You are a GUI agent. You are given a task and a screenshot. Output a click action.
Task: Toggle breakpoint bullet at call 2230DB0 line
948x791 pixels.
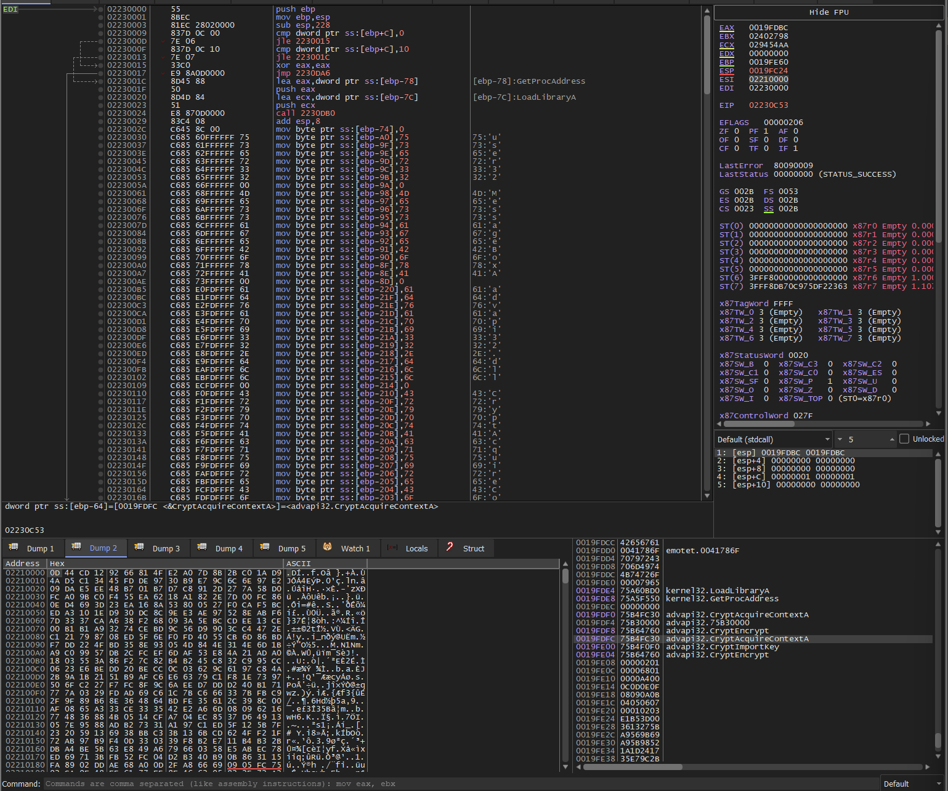[100, 113]
